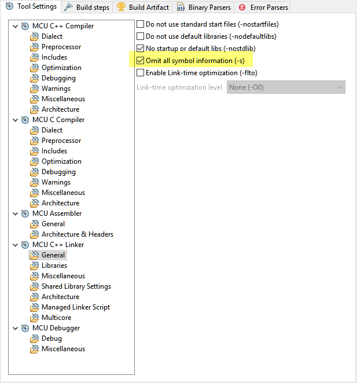
Task: Check Do not use standard start files
Action: coord(140,24)
